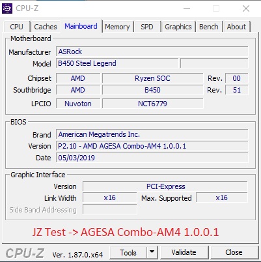Screen dimensions: 261x262
Task: Switch to the Bench tab
Action: (209, 27)
